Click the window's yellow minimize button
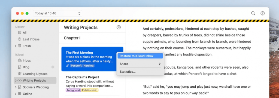 tap(22, 13)
